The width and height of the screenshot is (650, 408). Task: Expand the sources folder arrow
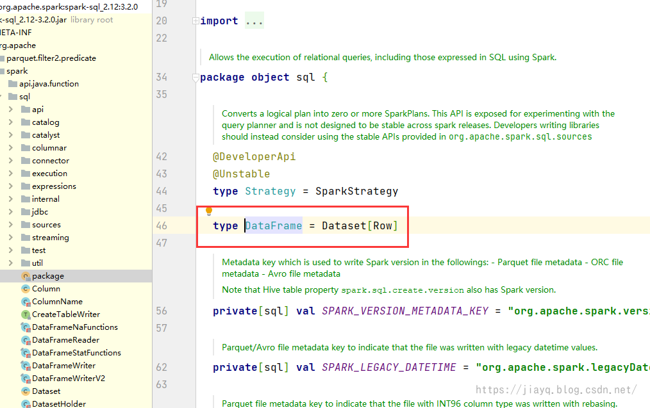11,225
